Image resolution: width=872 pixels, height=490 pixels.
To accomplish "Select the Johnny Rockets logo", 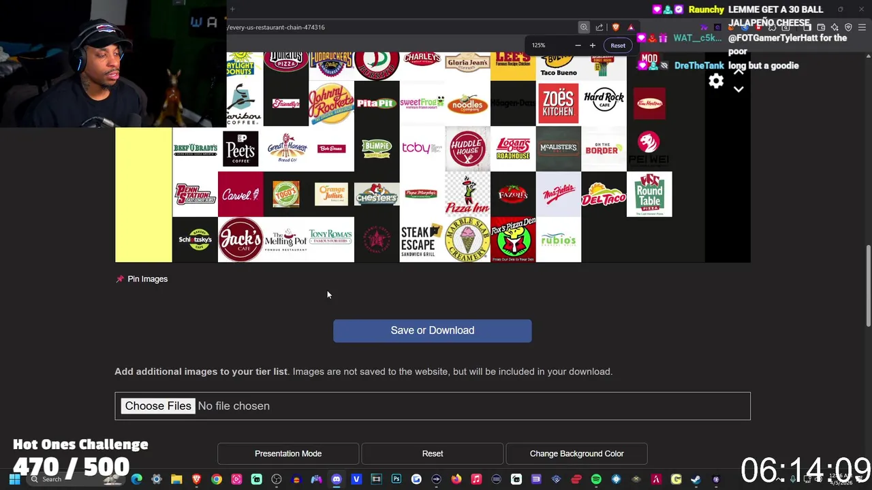I will pos(331,103).
